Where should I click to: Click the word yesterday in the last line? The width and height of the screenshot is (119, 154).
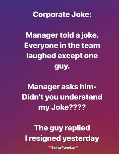[x=81, y=138]
